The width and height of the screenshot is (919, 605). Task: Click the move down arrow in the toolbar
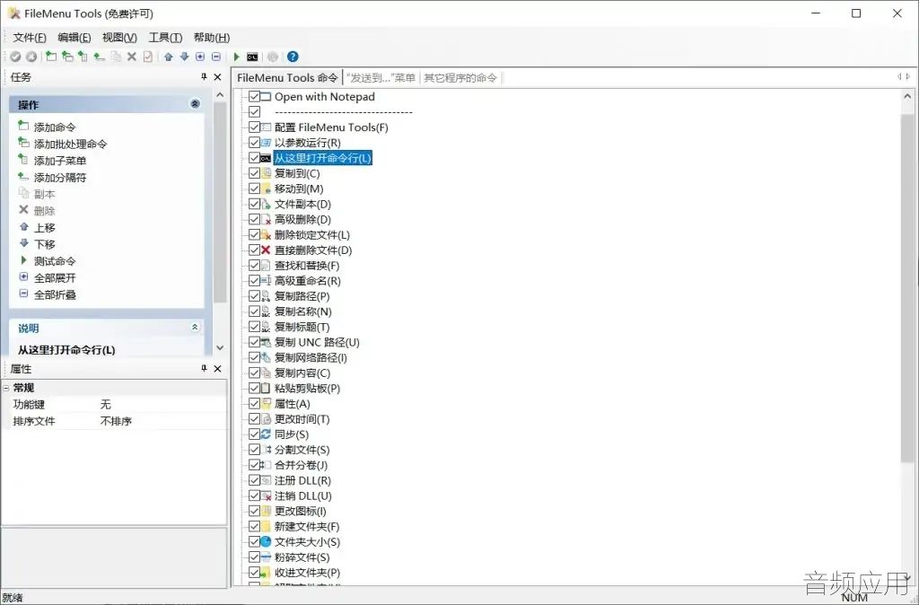(185, 57)
